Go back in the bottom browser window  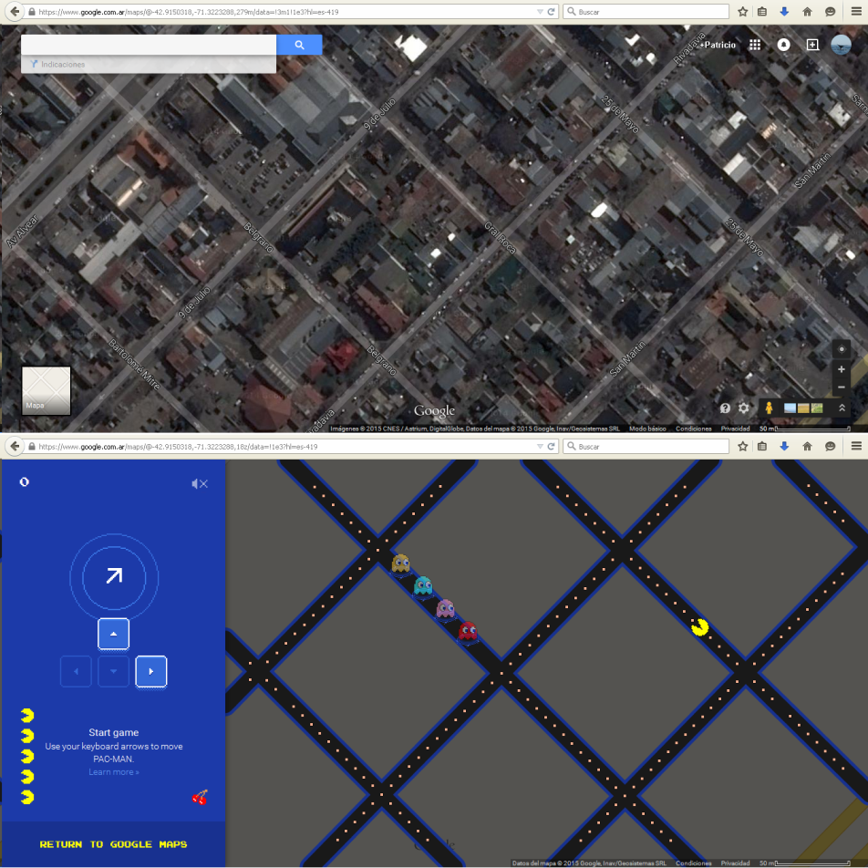click(x=15, y=446)
